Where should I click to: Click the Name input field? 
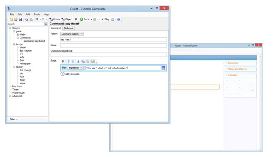[x=113, y=45]
